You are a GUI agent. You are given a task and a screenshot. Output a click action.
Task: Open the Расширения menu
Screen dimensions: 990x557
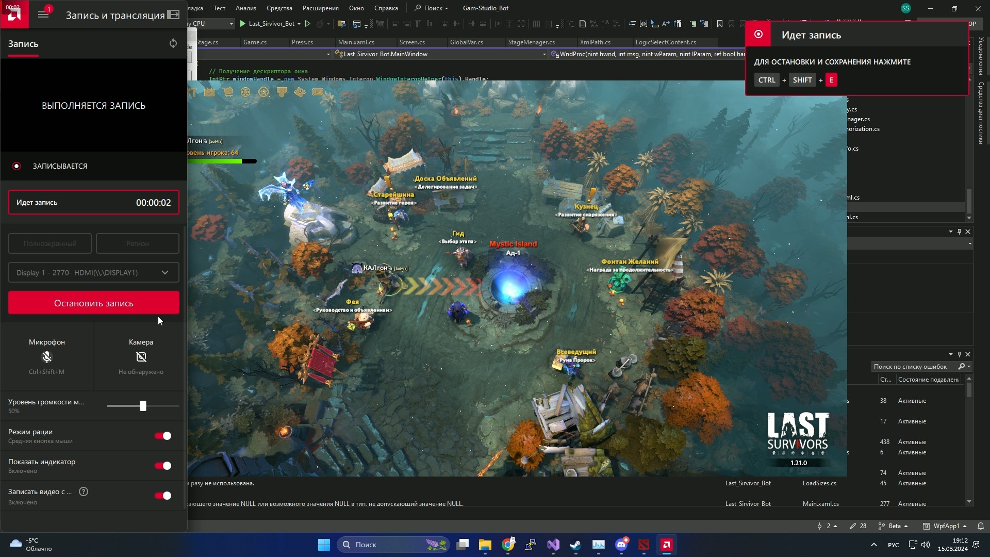coord(320,8)
